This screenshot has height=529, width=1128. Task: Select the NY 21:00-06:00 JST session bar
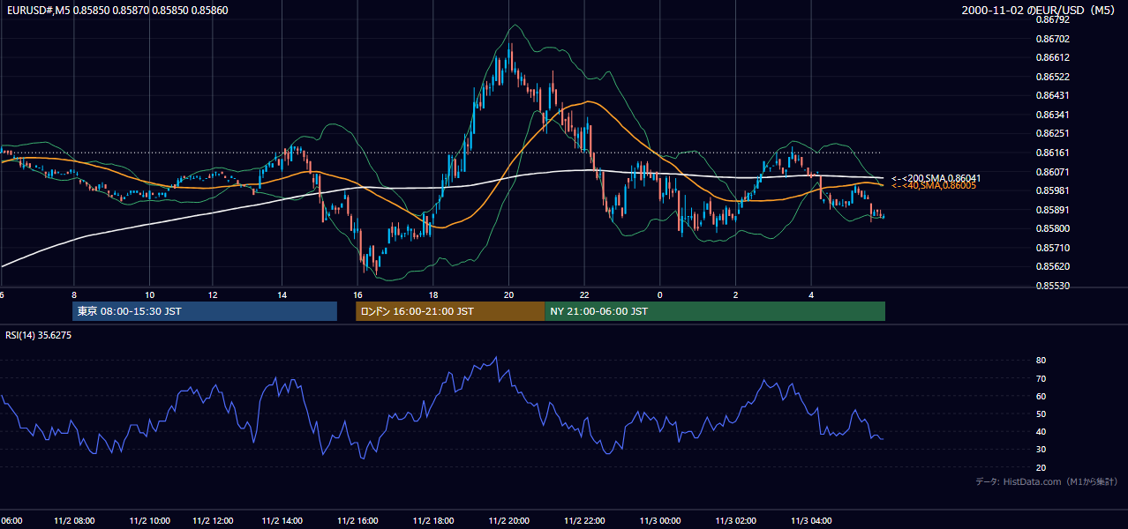[715, 311]
